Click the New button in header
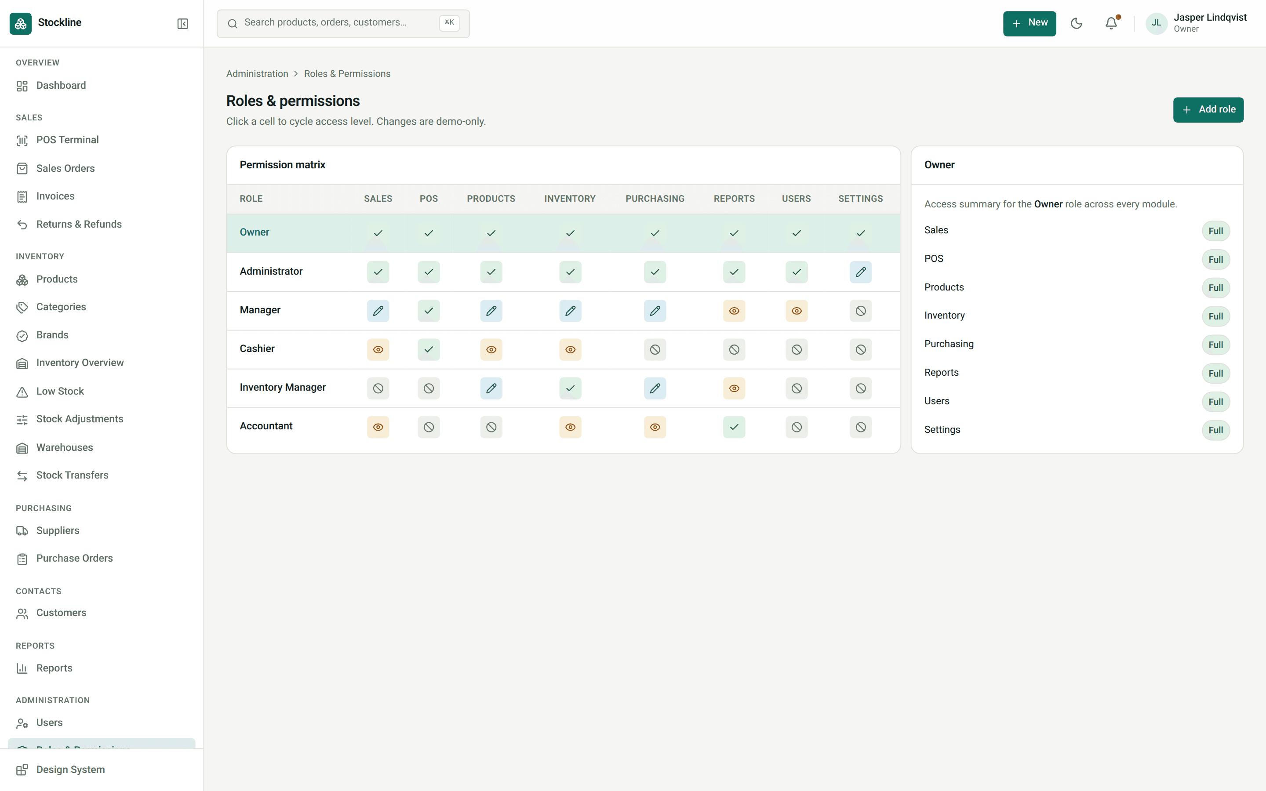This screenshot has width=1266, height=791. [1029, 24]
